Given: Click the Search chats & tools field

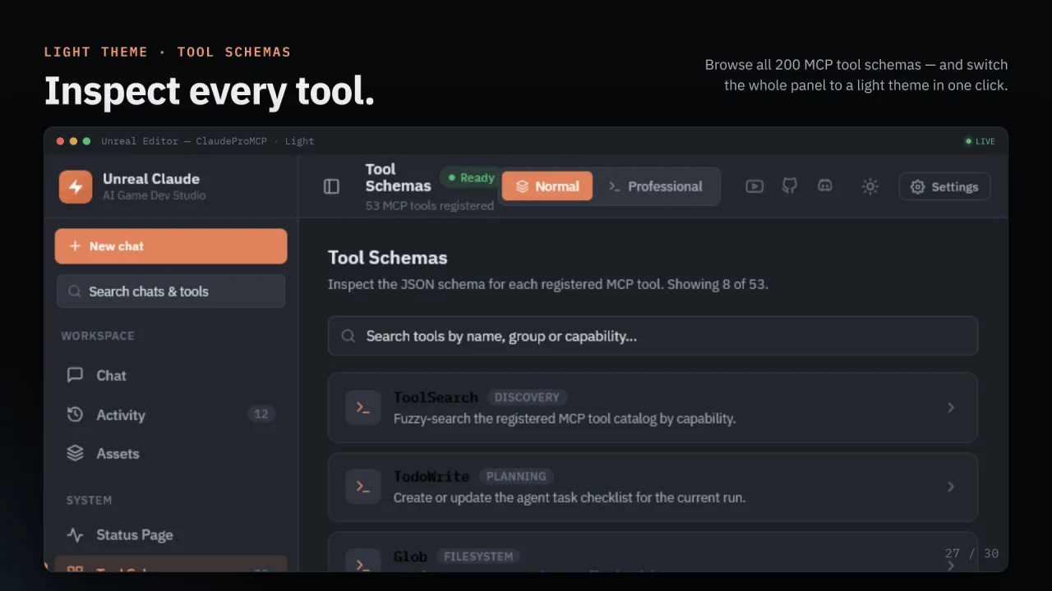Looking at the screenshot, I should [171, 291].
